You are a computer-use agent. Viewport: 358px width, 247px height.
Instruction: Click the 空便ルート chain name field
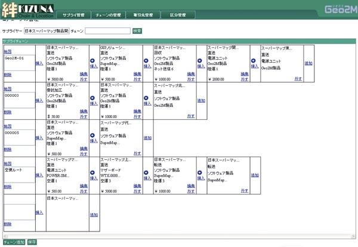coord(20,175)
